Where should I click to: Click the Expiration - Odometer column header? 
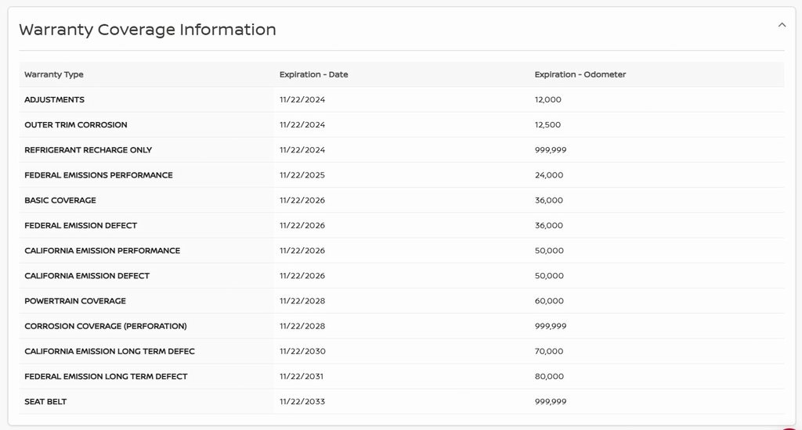(x=580, y=75)
